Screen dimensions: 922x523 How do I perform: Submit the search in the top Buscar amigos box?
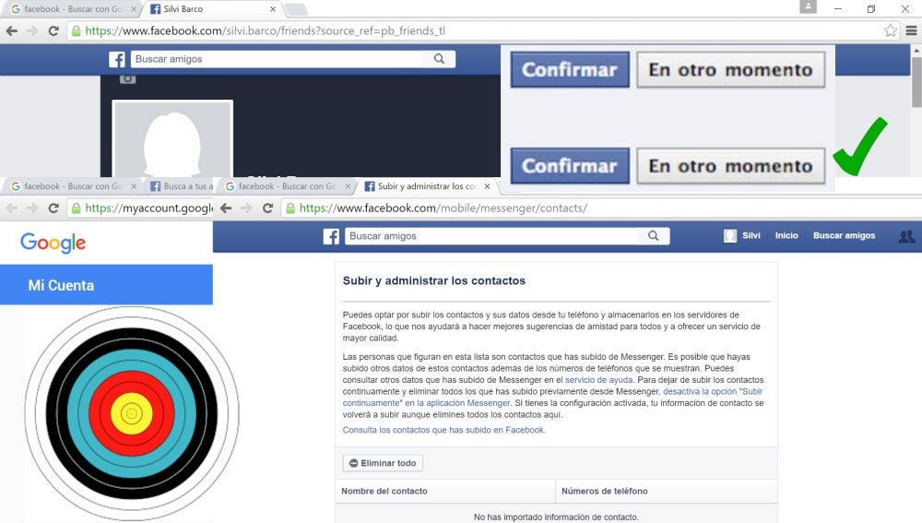[439, 59]
